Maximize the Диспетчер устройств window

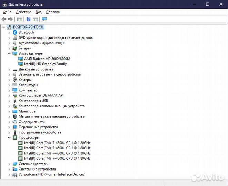(x=208, y=4)
